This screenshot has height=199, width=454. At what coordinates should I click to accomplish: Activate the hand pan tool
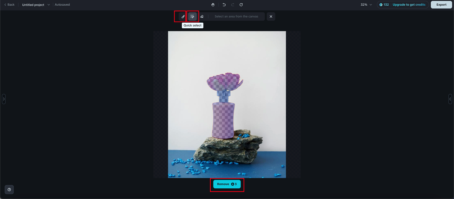pos(213,5)
